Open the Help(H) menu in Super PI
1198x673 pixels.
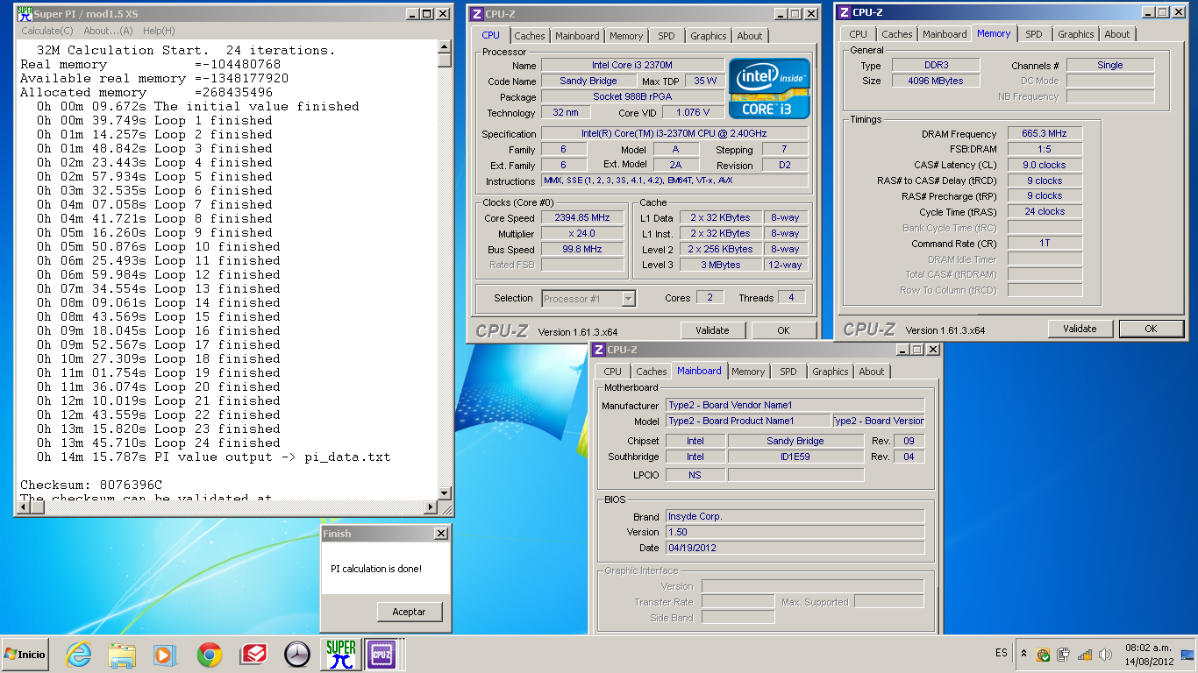point(159,31)
